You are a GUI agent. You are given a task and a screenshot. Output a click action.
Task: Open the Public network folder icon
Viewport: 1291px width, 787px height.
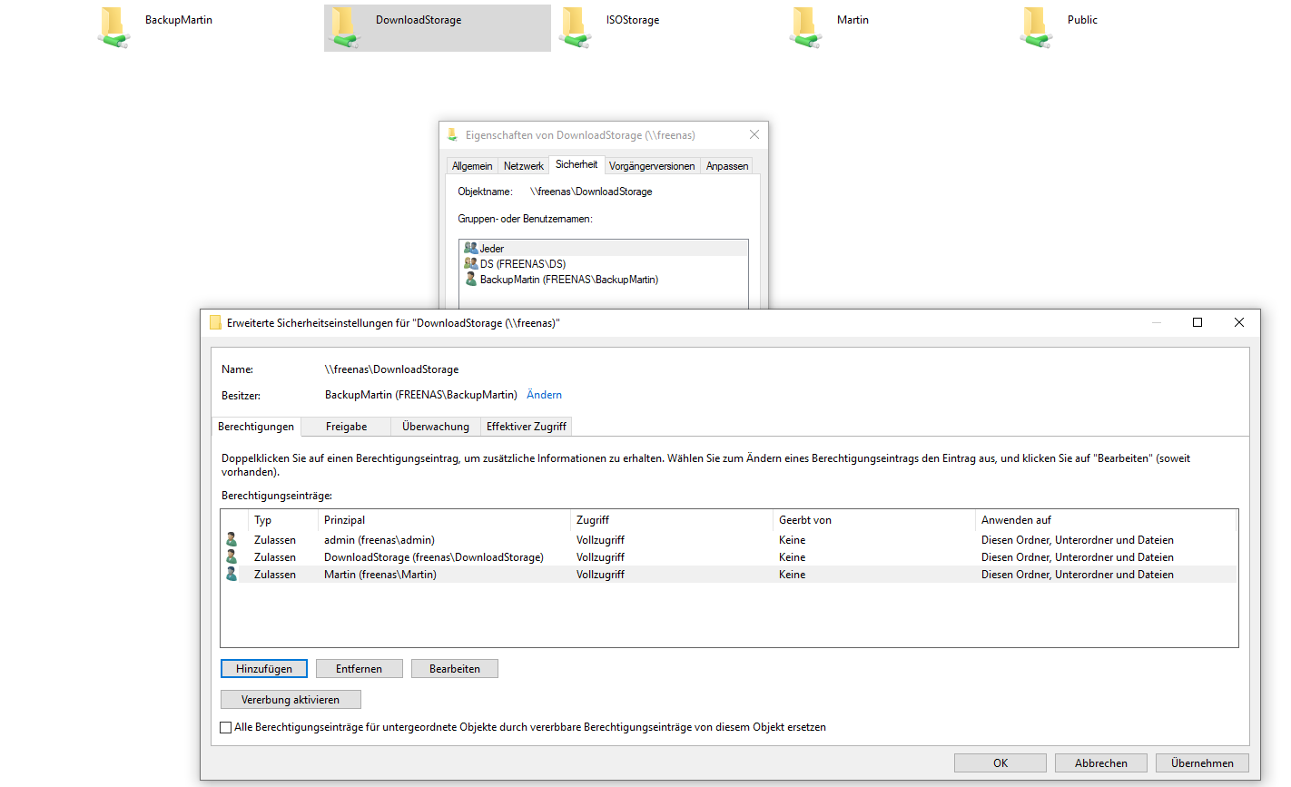point(1036,27)
